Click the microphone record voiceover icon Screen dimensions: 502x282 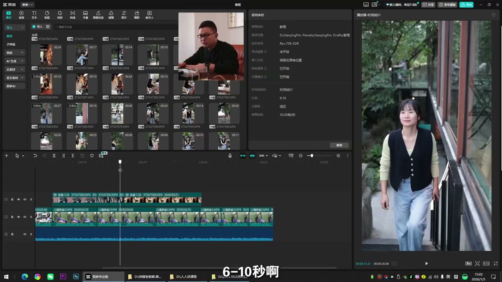click(x=230, y=155)
